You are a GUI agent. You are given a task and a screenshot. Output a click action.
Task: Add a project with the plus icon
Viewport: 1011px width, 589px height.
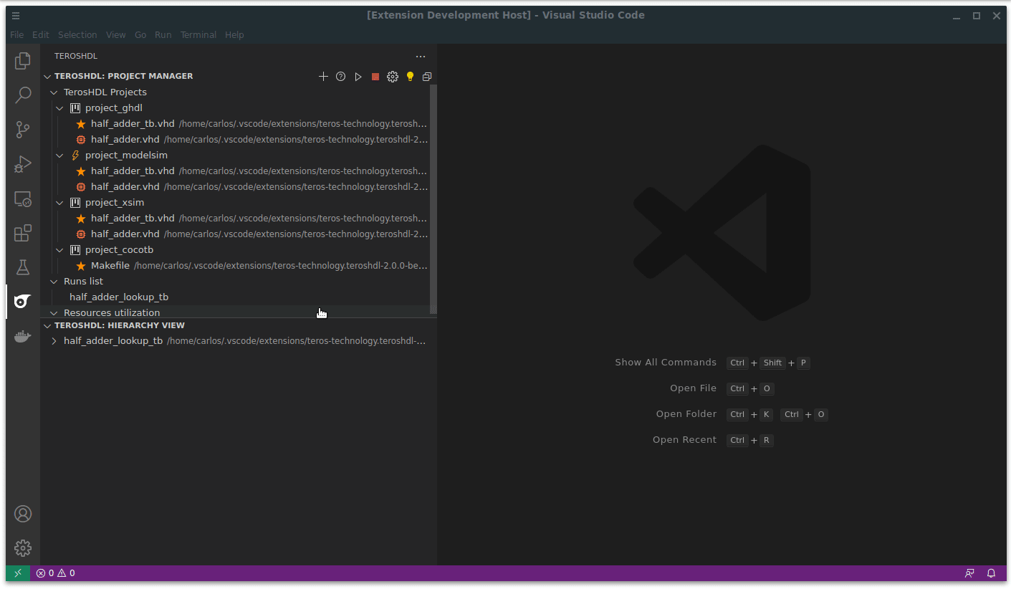point(323,77)
